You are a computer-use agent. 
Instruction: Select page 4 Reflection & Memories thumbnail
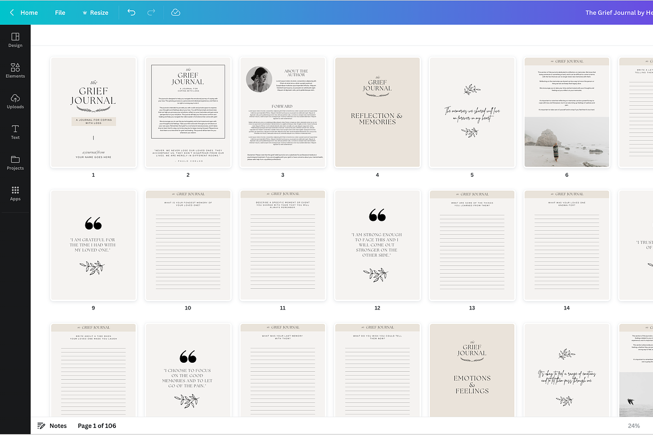tap(377, 113)
